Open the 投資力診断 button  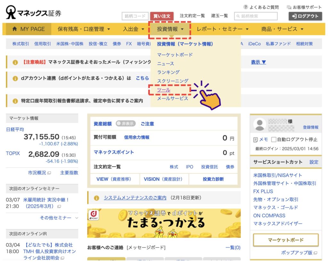[213, 179]
